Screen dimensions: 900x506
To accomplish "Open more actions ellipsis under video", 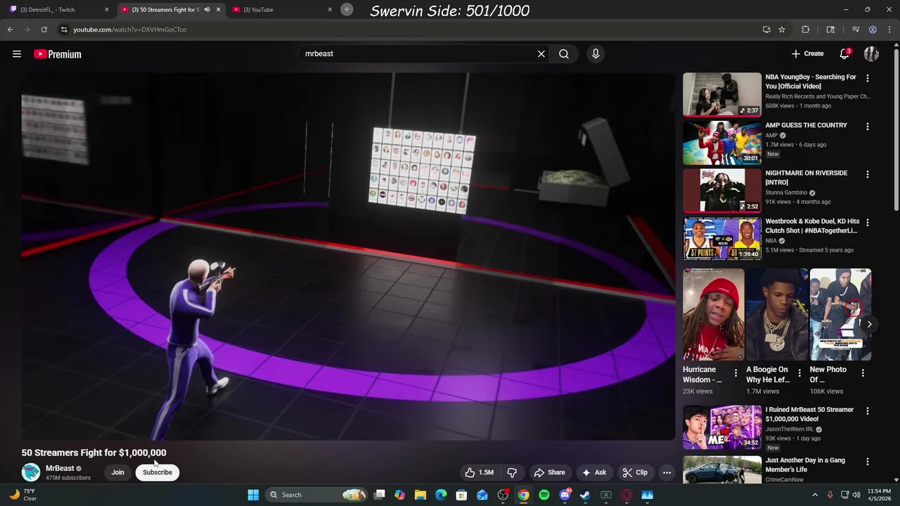I will point(667,472).
